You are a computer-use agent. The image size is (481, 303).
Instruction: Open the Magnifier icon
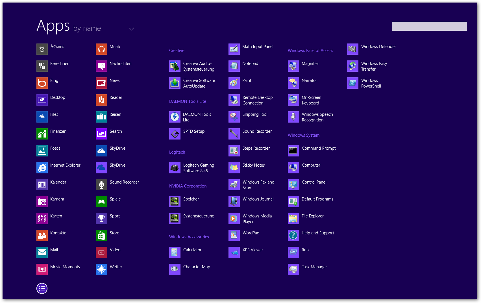293,66
